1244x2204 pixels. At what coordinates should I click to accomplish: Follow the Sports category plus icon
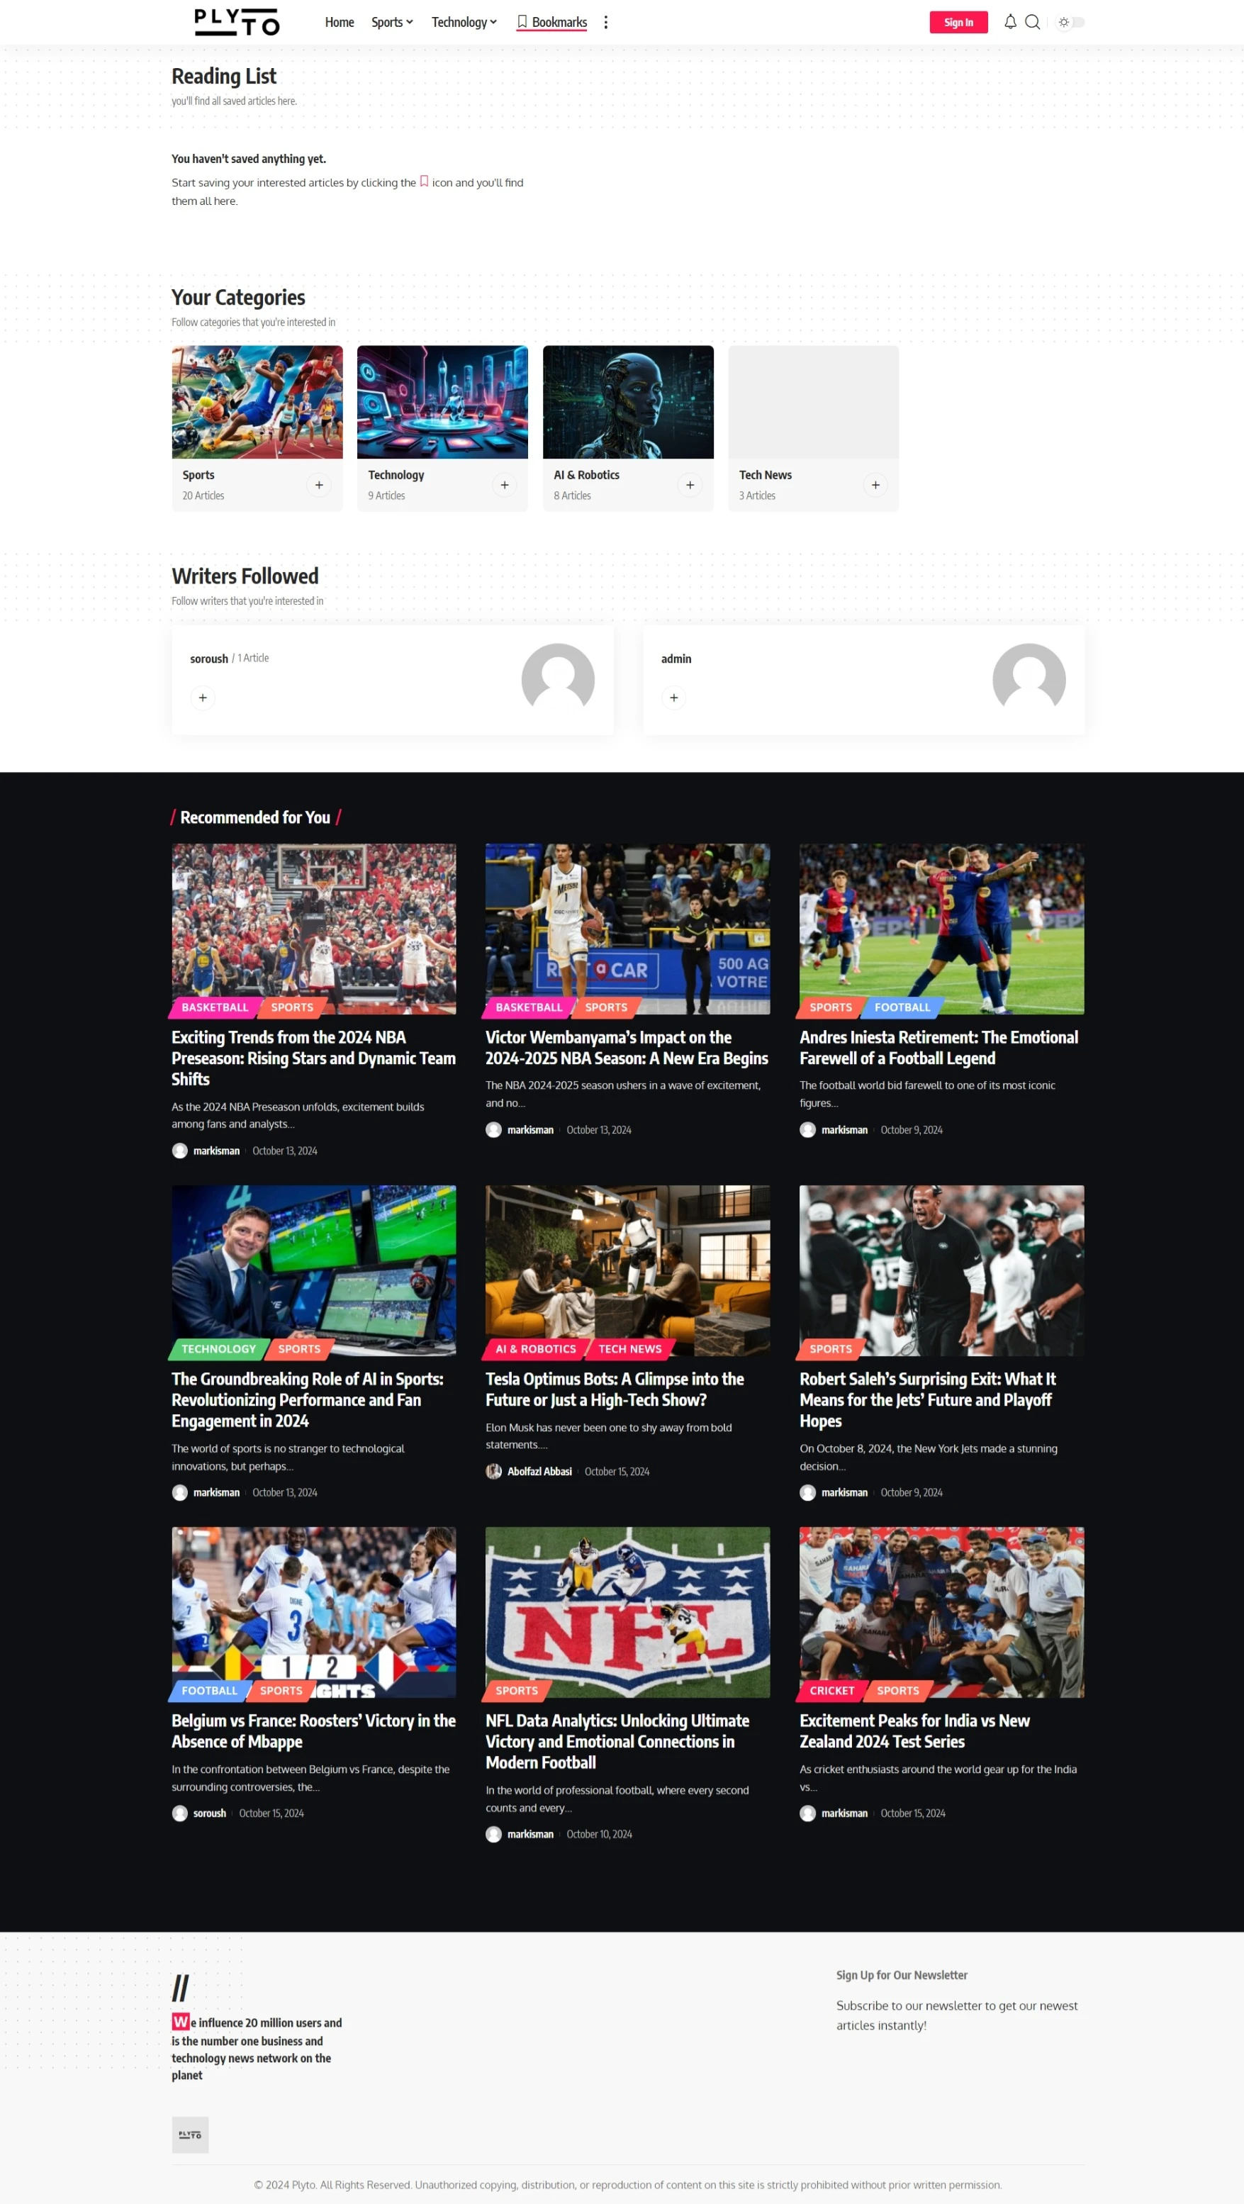pos(319,485)
